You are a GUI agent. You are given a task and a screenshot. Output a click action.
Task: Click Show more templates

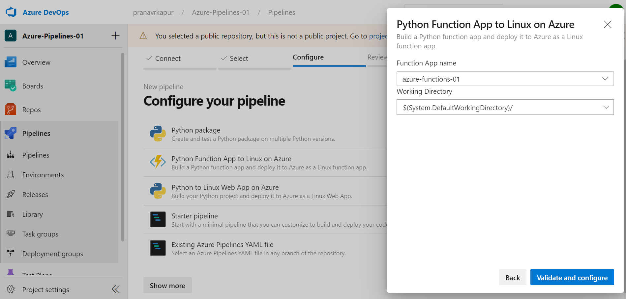click(x=167, y=285)
